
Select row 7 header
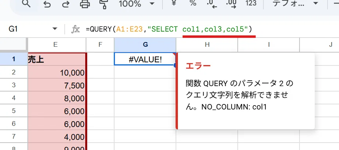(x=14, y=136)
